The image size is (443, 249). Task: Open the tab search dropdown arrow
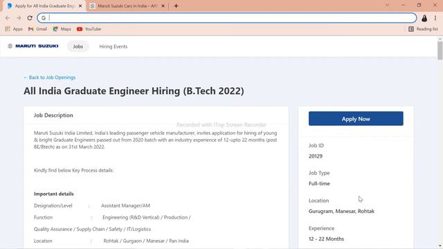click(387, 6)
